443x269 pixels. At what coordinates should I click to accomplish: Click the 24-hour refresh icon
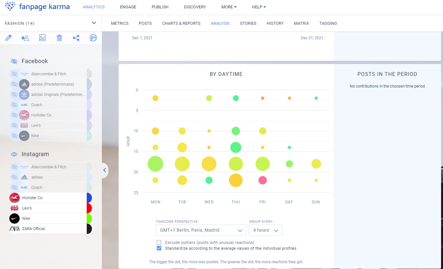pos(93,38)
